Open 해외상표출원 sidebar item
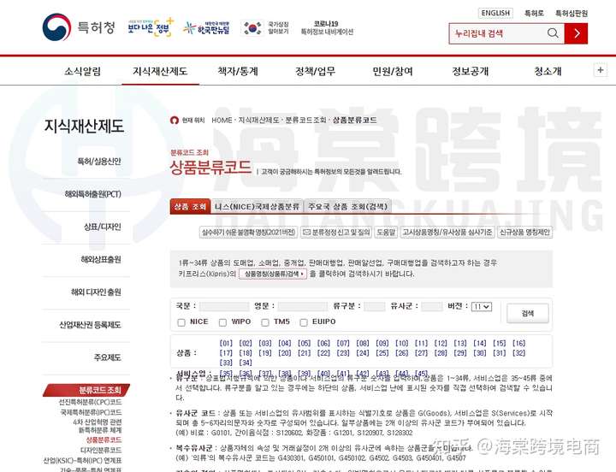The width and height of the screenshot is (616, 472). 101,259
